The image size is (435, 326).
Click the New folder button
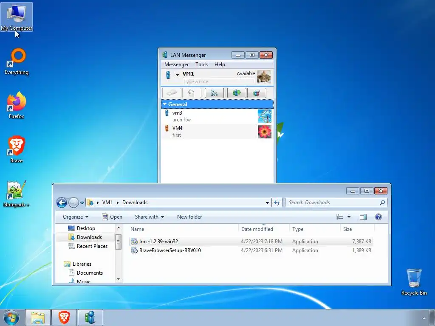click(x=189, y=217)
